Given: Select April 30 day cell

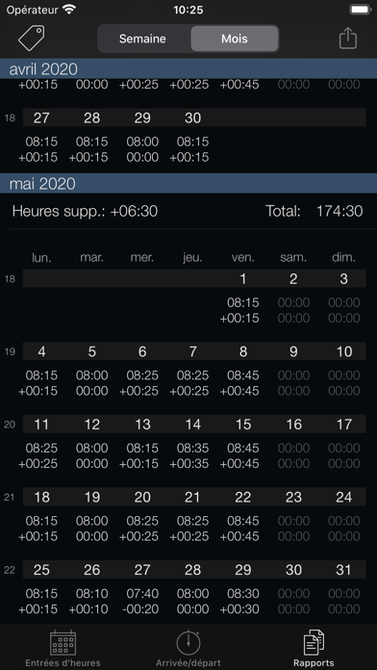Looking at the screenshot, I should coord(192,117).
